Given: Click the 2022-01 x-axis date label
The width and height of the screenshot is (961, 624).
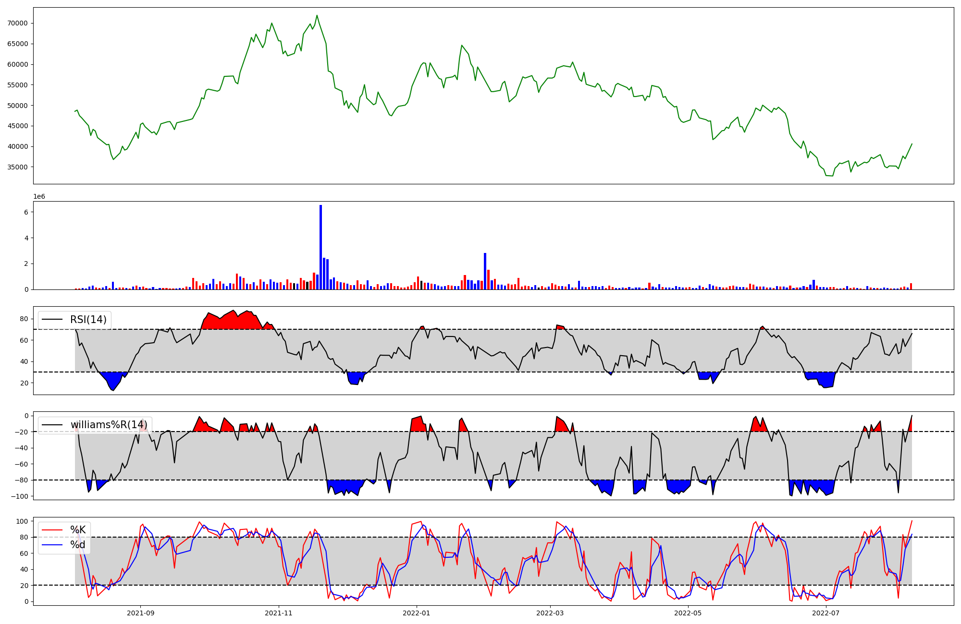Looking at the screenshot, I should (417, 613).
